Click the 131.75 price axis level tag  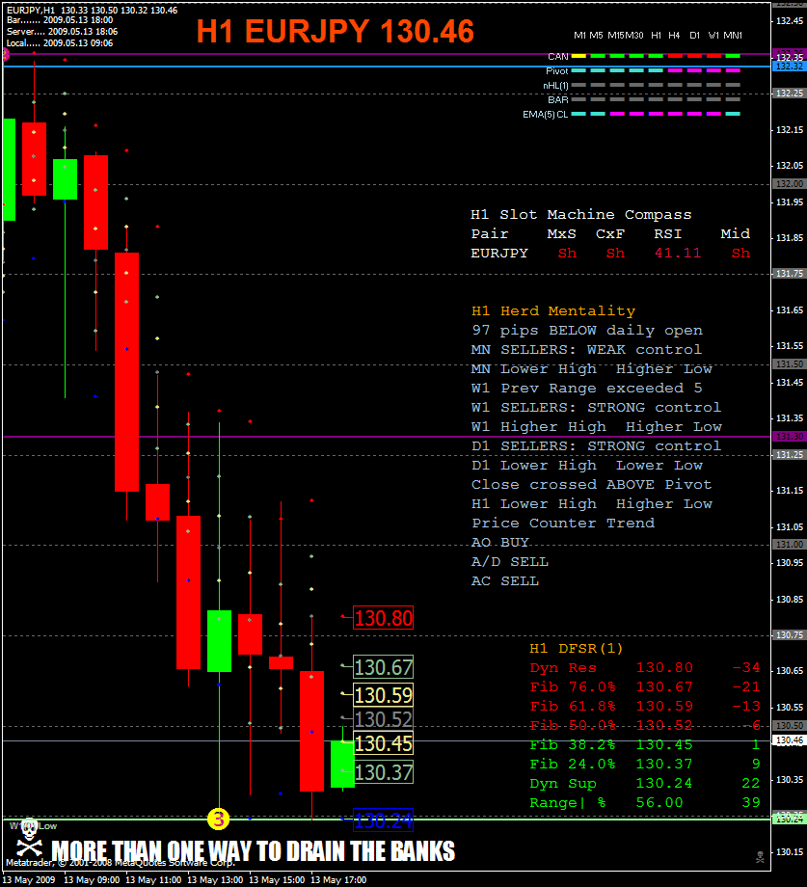click(x=789, y=274)
